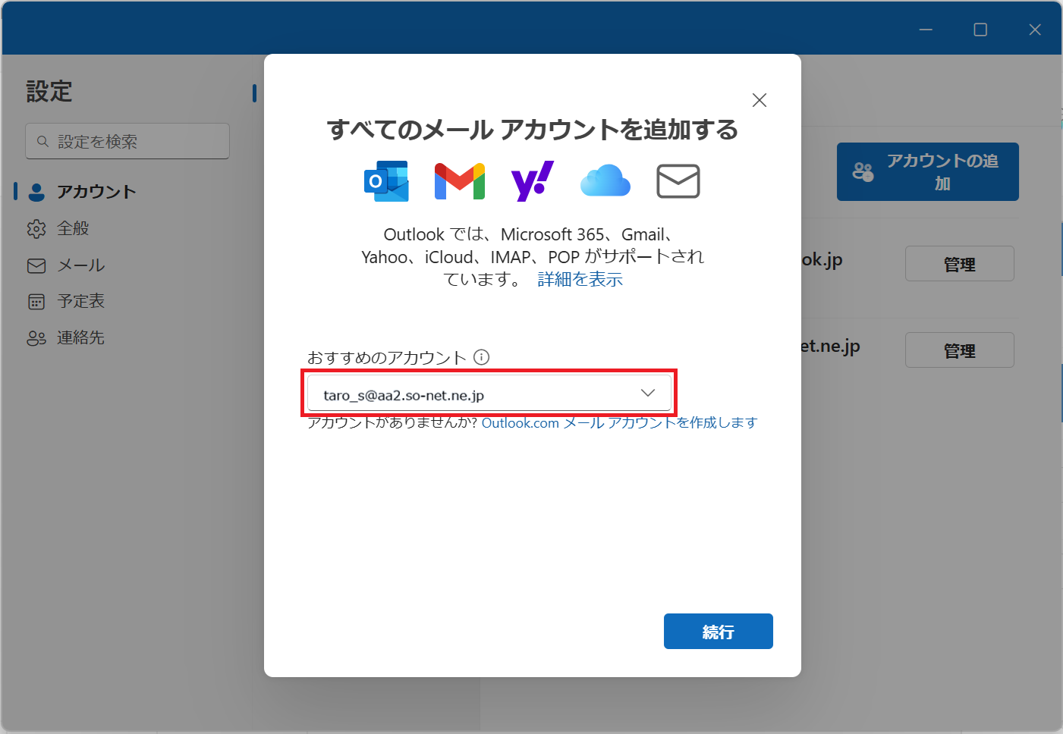Open the 詳細を表示 link

(x=580, y=280)
